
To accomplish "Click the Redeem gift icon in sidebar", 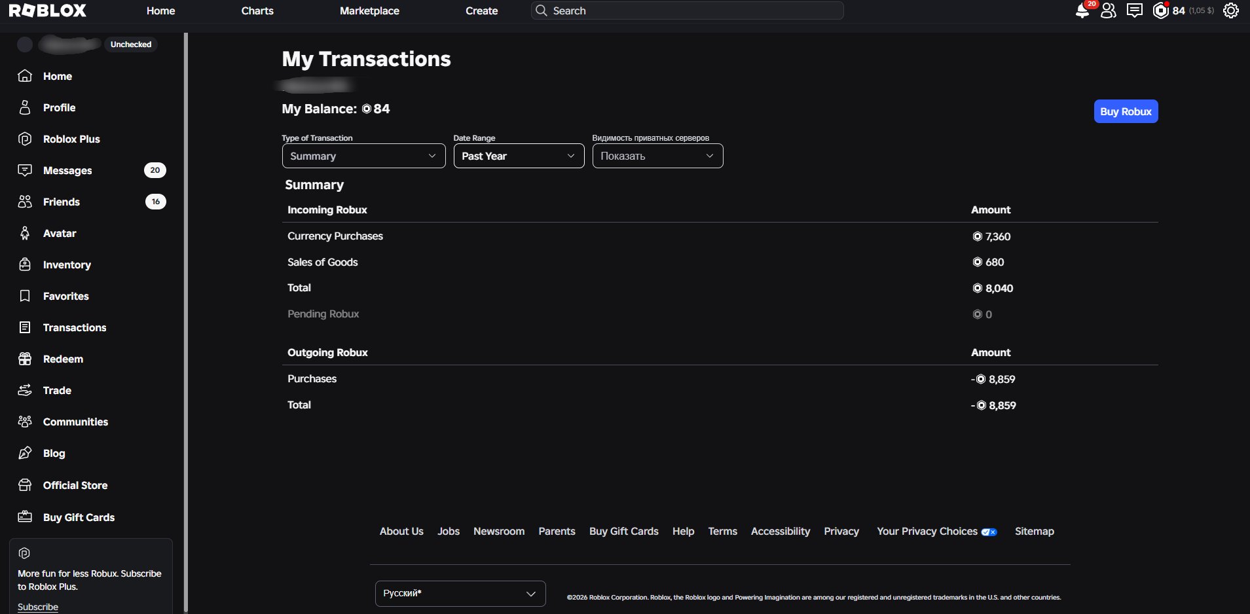I will click(x=25, y=359).
